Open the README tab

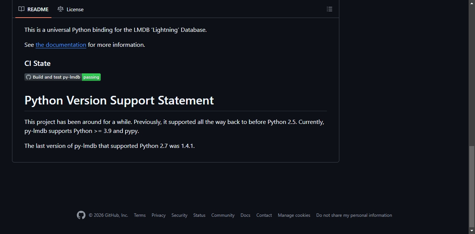(x=33, y=9)
